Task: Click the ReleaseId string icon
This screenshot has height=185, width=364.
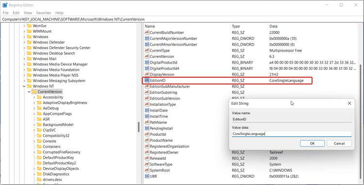Action: 147,158
